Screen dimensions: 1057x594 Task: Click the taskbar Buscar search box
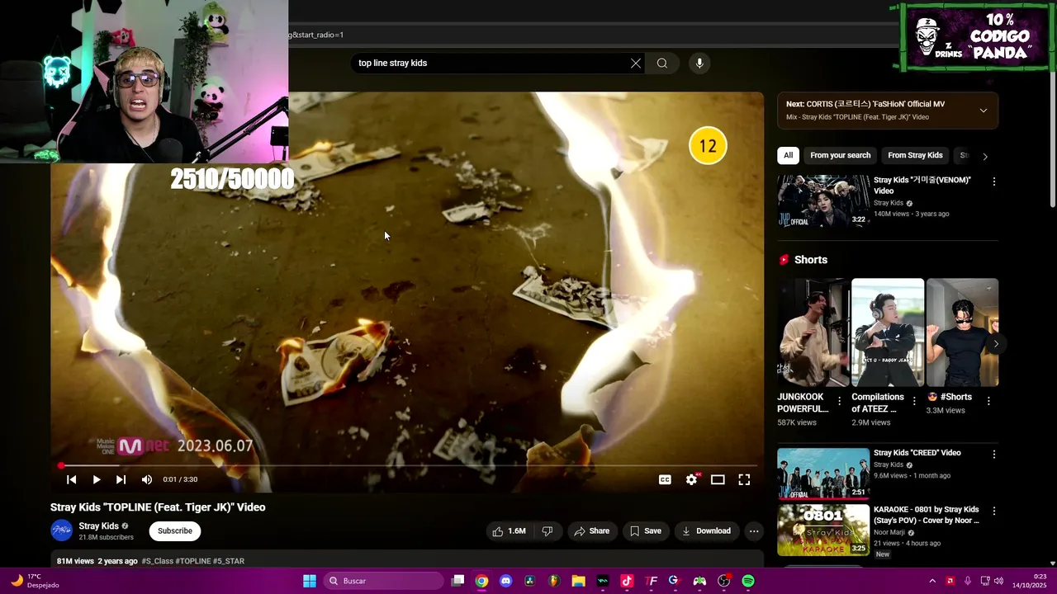[x=383, y=581]
